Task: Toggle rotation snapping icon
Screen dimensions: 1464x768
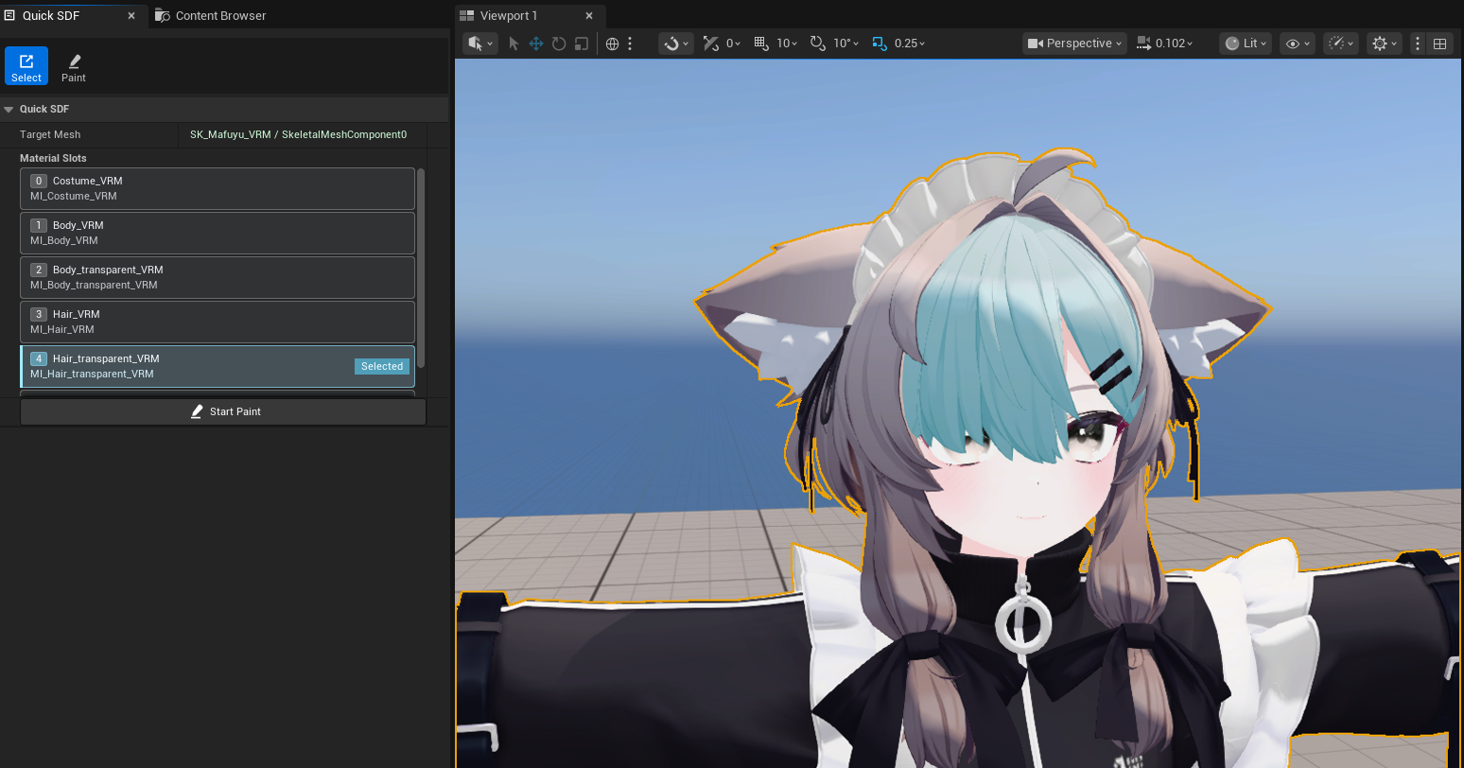Action: 818,44
